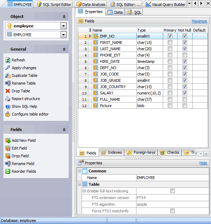Viewport: 211px width, 224px height.
Task: Switch to the SQL tab
Action: click(x=134, y=12)
